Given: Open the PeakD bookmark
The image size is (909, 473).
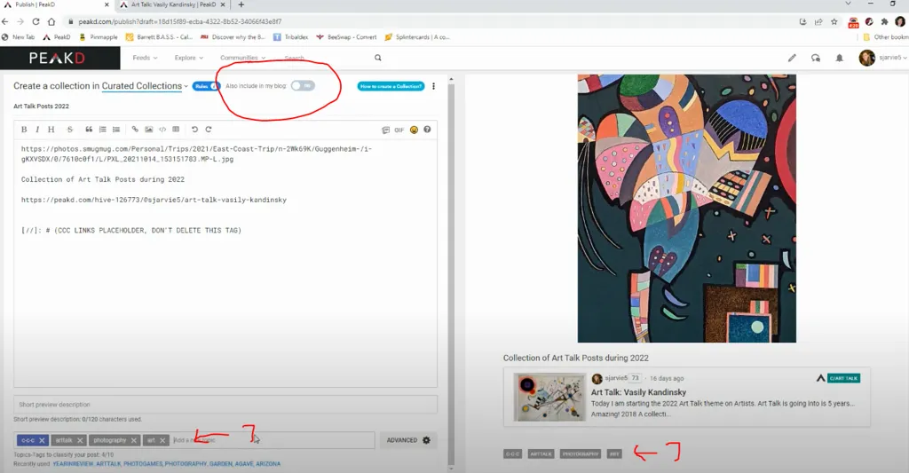Looking at the screenshot, I should point(57,37).
